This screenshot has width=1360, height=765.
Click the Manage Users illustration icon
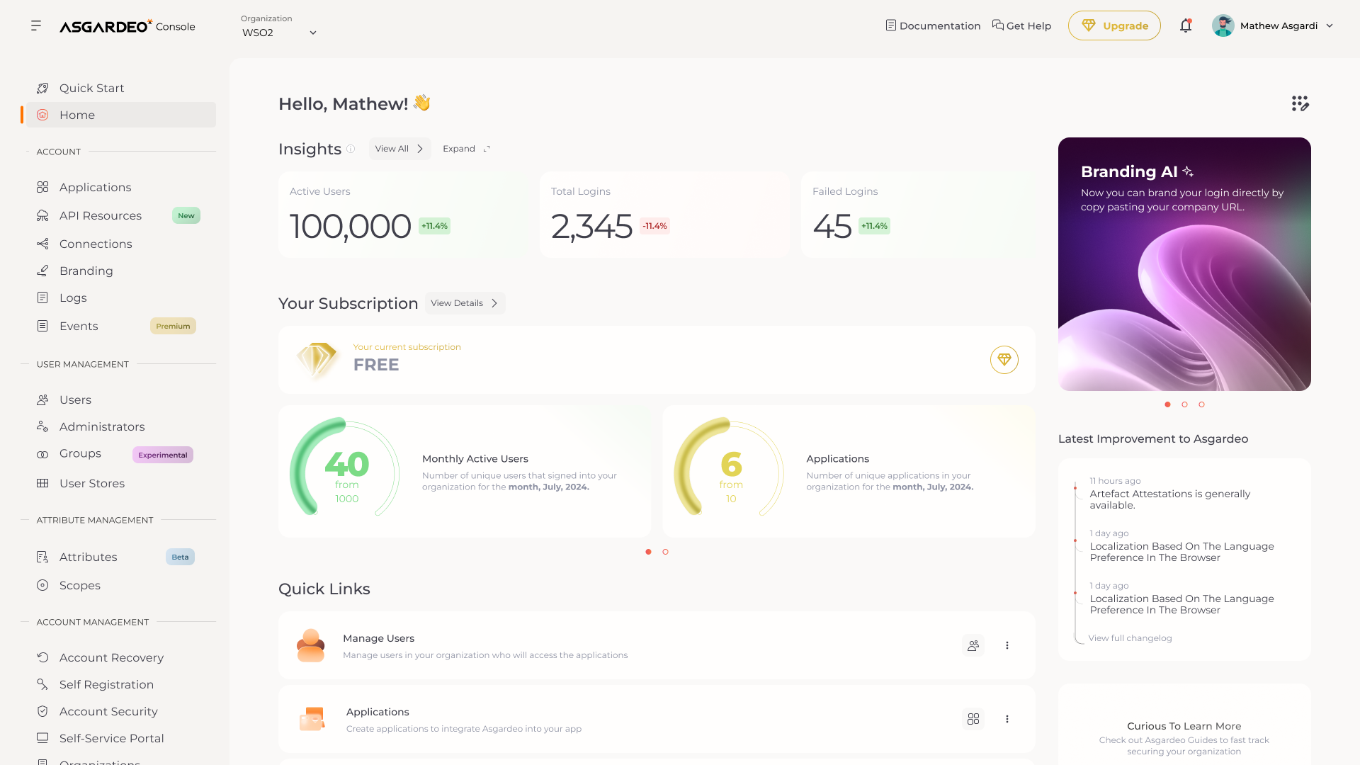pos(310,645)
